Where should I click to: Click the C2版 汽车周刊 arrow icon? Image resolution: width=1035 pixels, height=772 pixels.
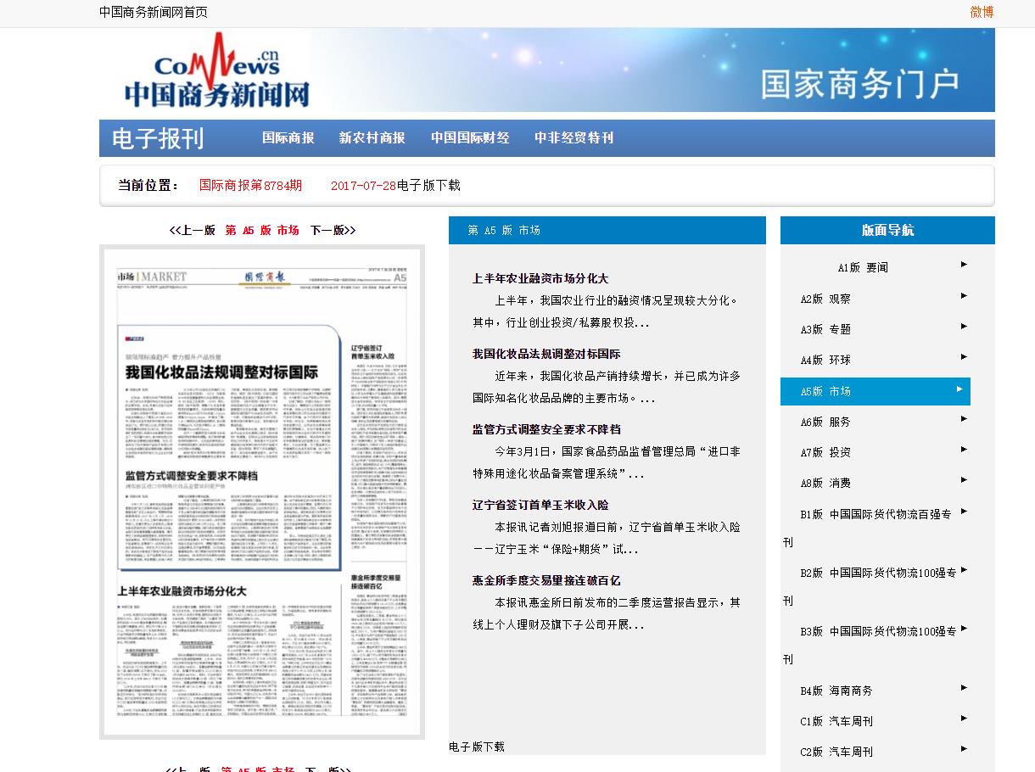(x=963, y=751)
